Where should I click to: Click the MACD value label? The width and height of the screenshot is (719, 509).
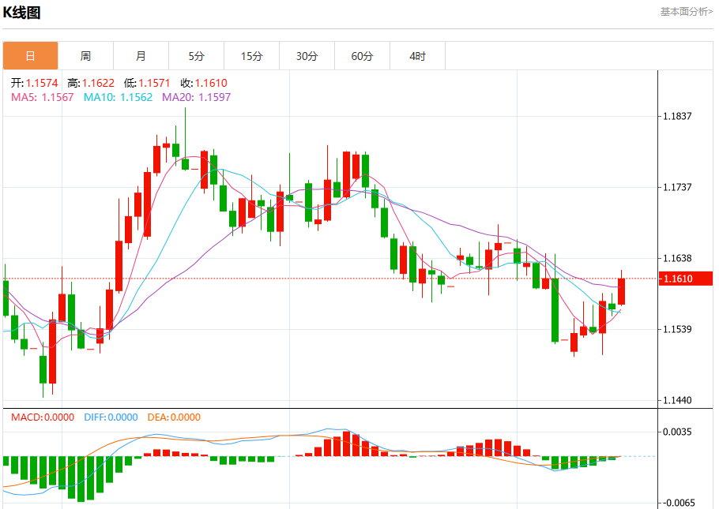click(x=43, y=417)
